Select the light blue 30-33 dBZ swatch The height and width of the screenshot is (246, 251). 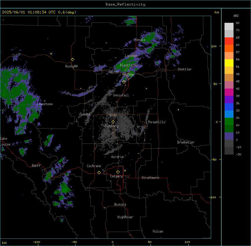point(229,114)
